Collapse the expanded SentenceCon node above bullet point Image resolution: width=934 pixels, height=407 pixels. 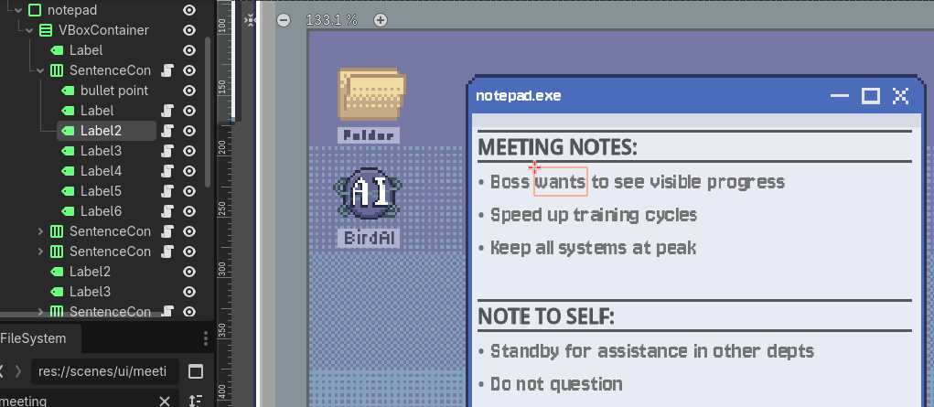(40, 70)
